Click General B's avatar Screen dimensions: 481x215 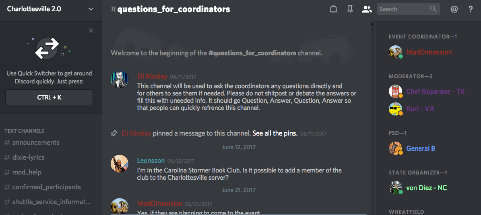click(396, 148)
